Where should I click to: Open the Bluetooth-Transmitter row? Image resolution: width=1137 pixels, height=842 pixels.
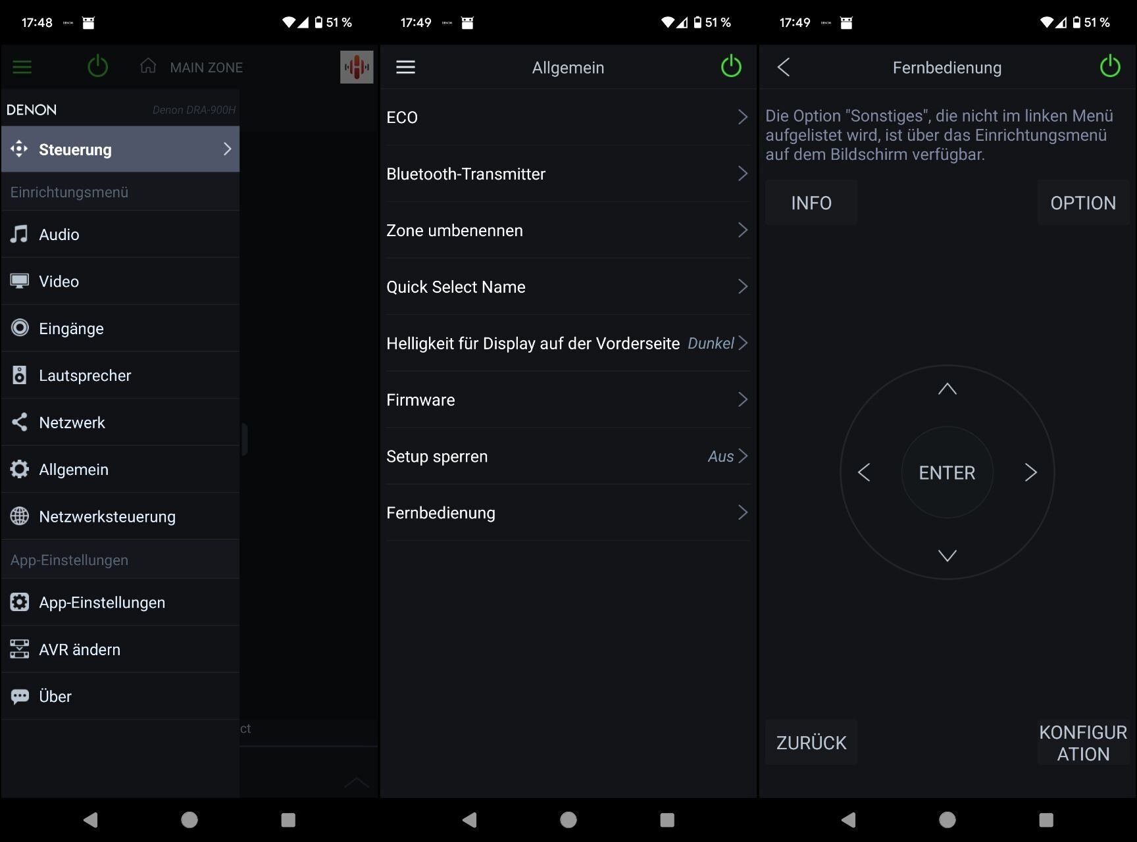(x=568, y=174)
